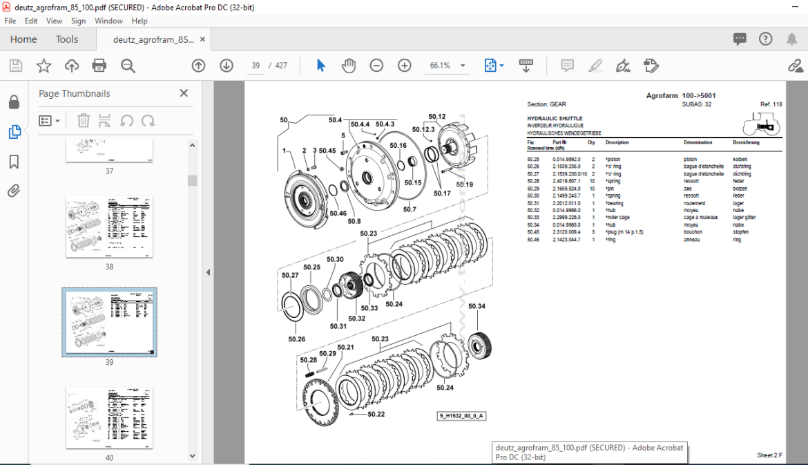Viewport: 808px width, 465px height.
Task: Open Attachments paperclip panel
Action: [x=14, y=191]
